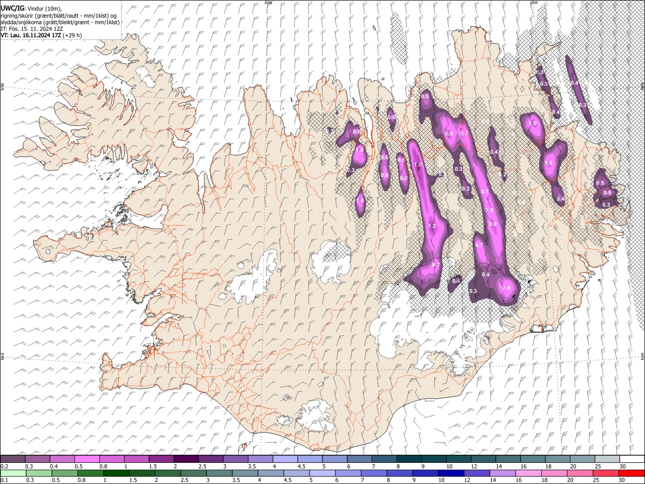Click the 'slydda/snjókoma' legend description line
This screenshot has width=645, height=484.
tap(60, 22)
